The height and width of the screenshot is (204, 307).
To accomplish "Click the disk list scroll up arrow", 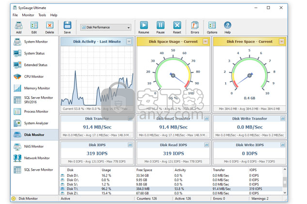I will (285, 169).
